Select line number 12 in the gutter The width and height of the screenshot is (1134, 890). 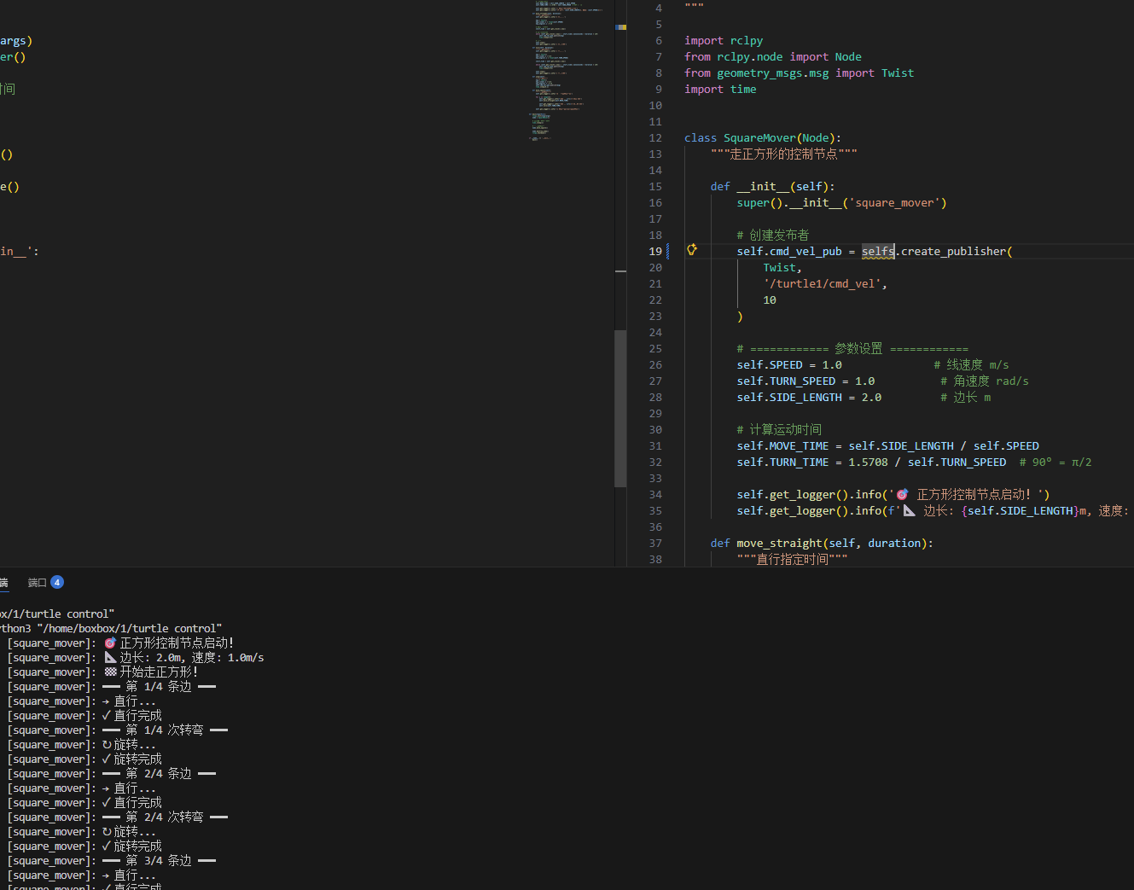click(x=655, y=138)
